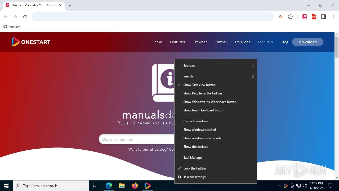Open the OneStart icon in the browser toolbar
Screen dimensions: 339x191
pyautogui.click(x=281, y=17)
